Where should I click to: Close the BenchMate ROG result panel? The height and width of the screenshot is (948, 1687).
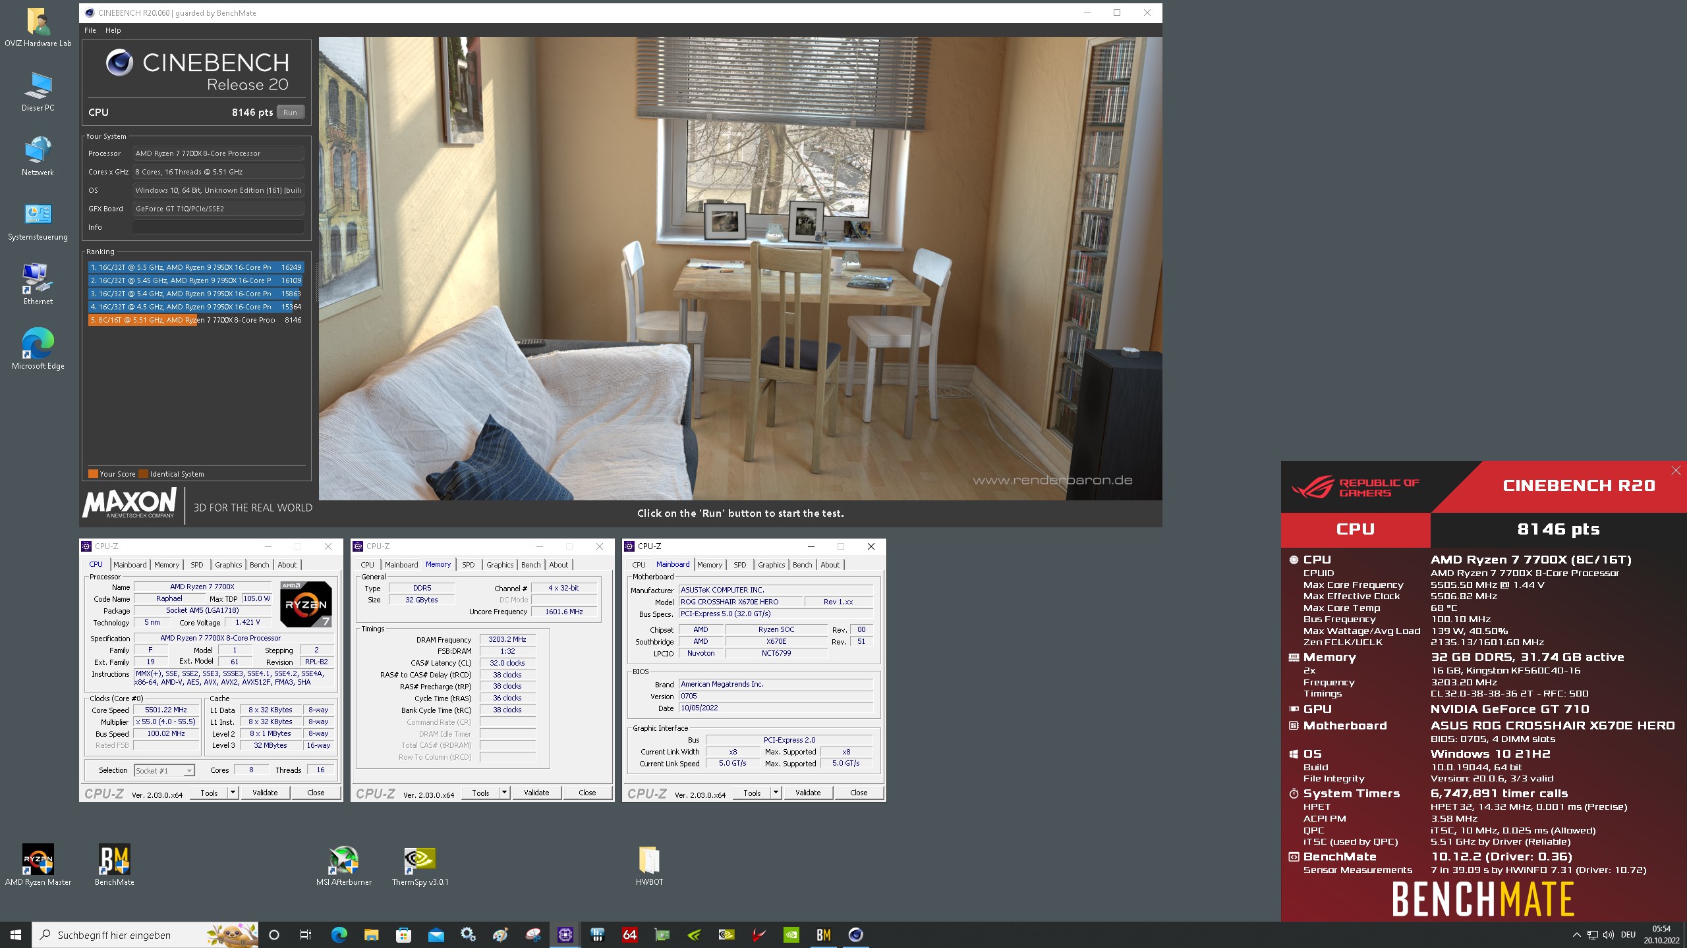tap(1676, 470)
